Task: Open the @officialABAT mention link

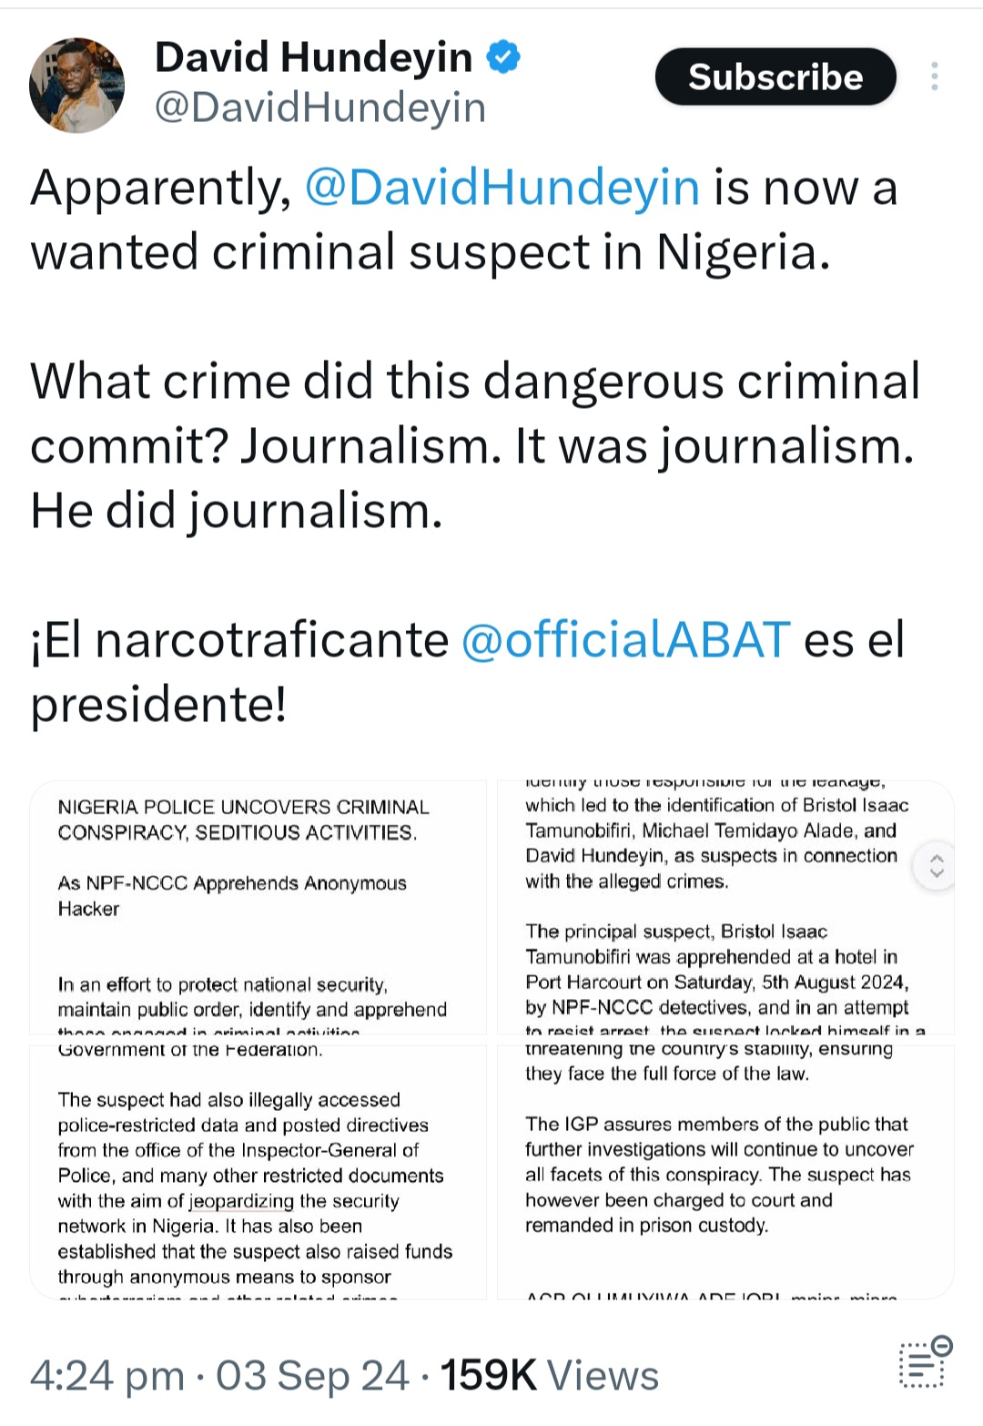Action: click(x=625, y=639)
